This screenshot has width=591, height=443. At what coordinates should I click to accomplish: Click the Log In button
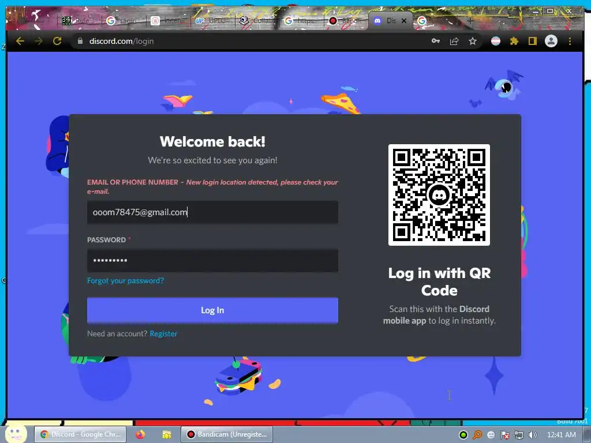pos(212,310)
